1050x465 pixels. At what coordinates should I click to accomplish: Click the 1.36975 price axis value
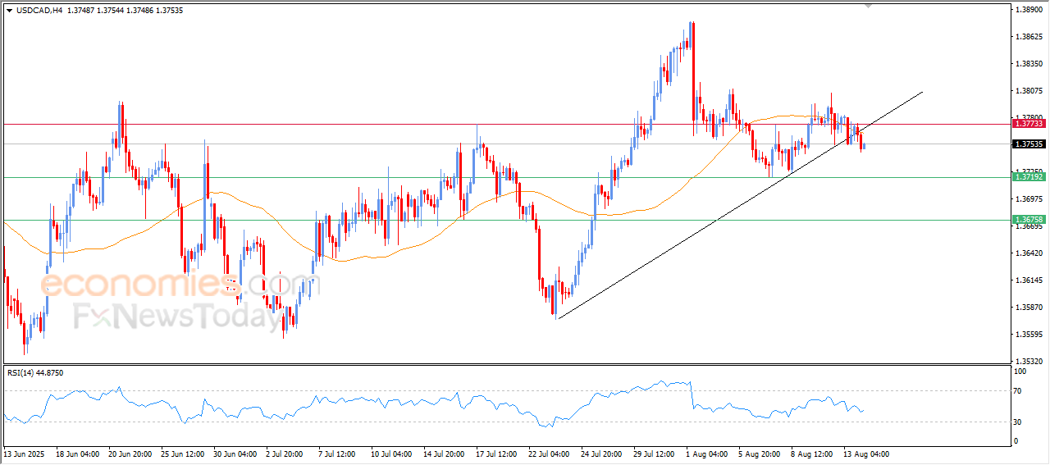pos(1029,199)
